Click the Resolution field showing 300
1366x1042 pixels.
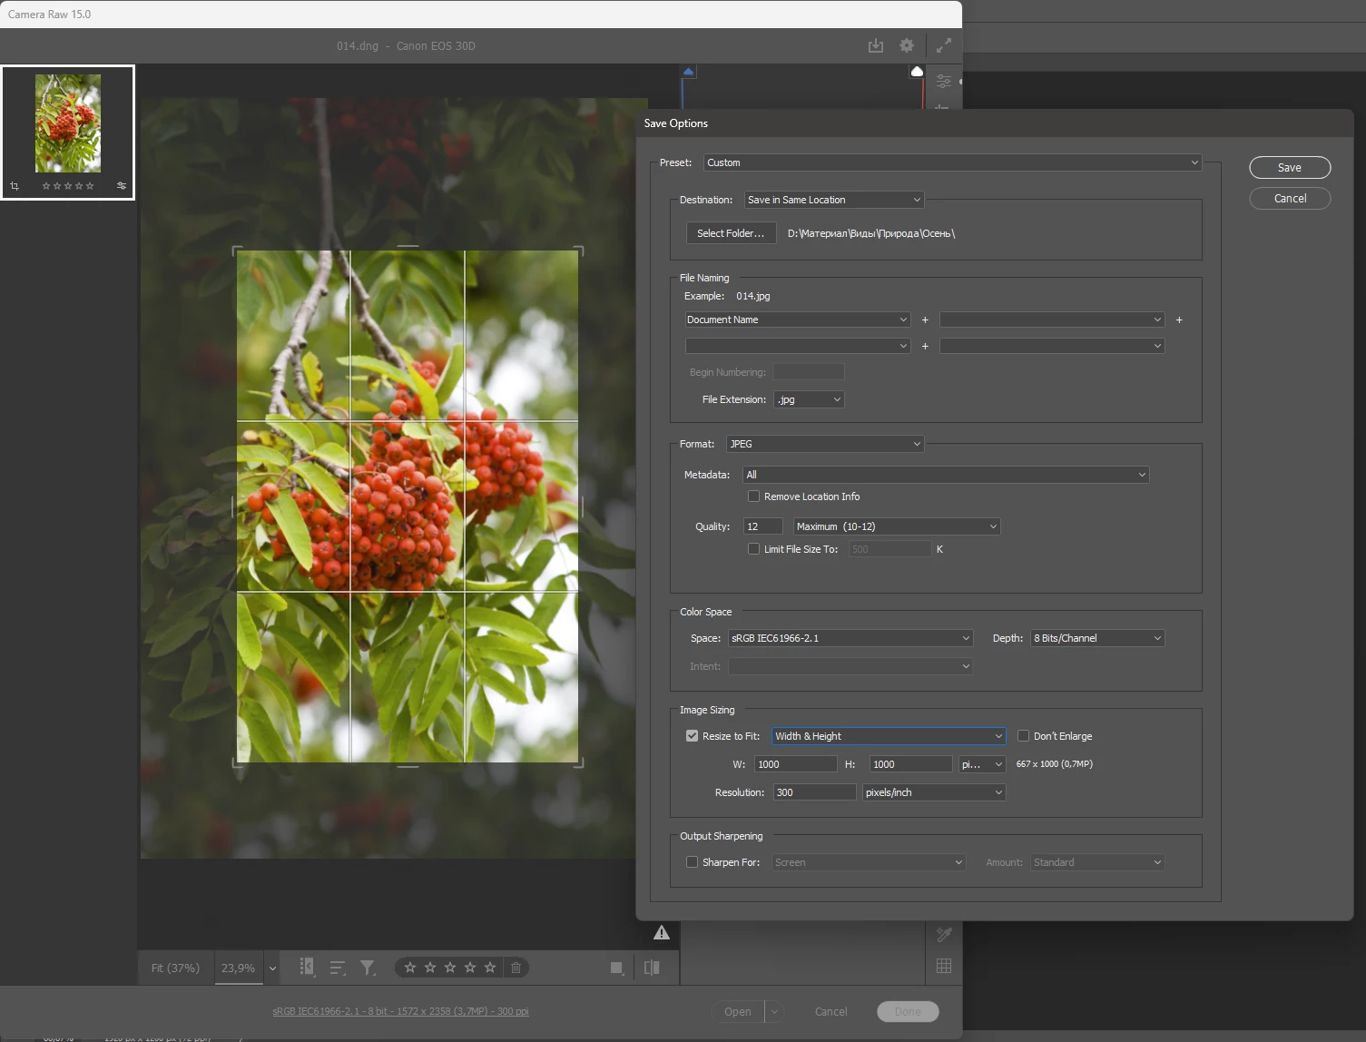pos(814,792)
